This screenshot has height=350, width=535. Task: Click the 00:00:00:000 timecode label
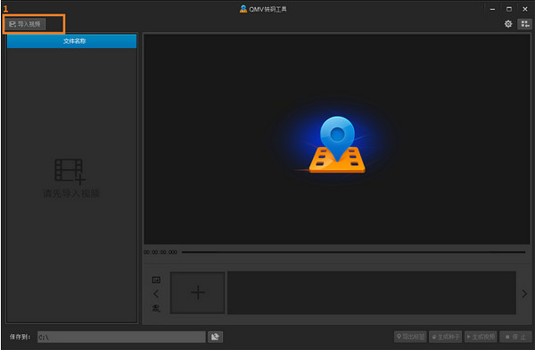coord(160,252)
